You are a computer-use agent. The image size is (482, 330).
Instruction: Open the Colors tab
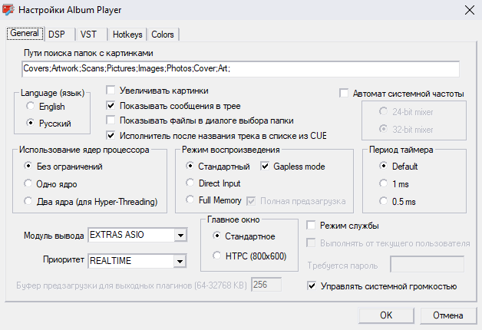pos(163,35)
